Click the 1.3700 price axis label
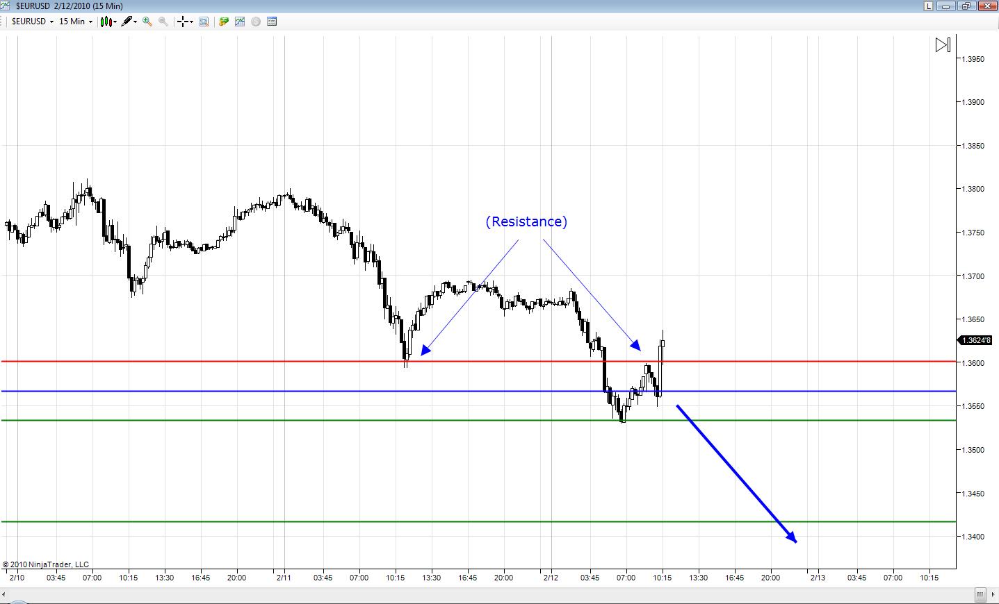999x604 pixels. (973, 276)
